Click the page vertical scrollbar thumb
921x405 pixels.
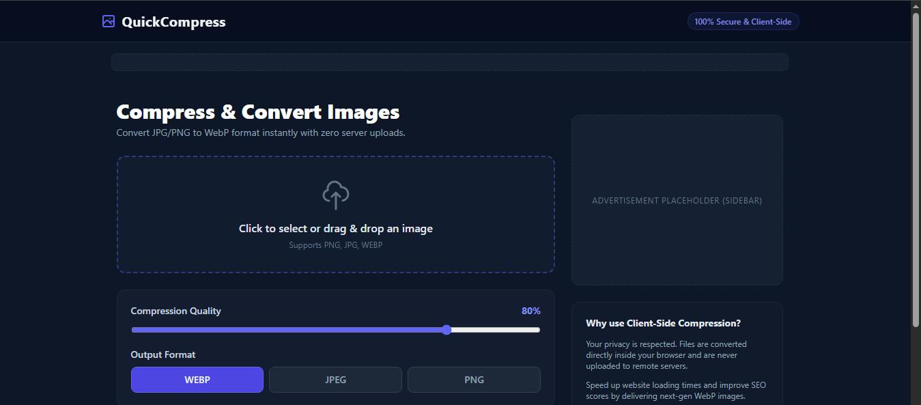[916, 169]
